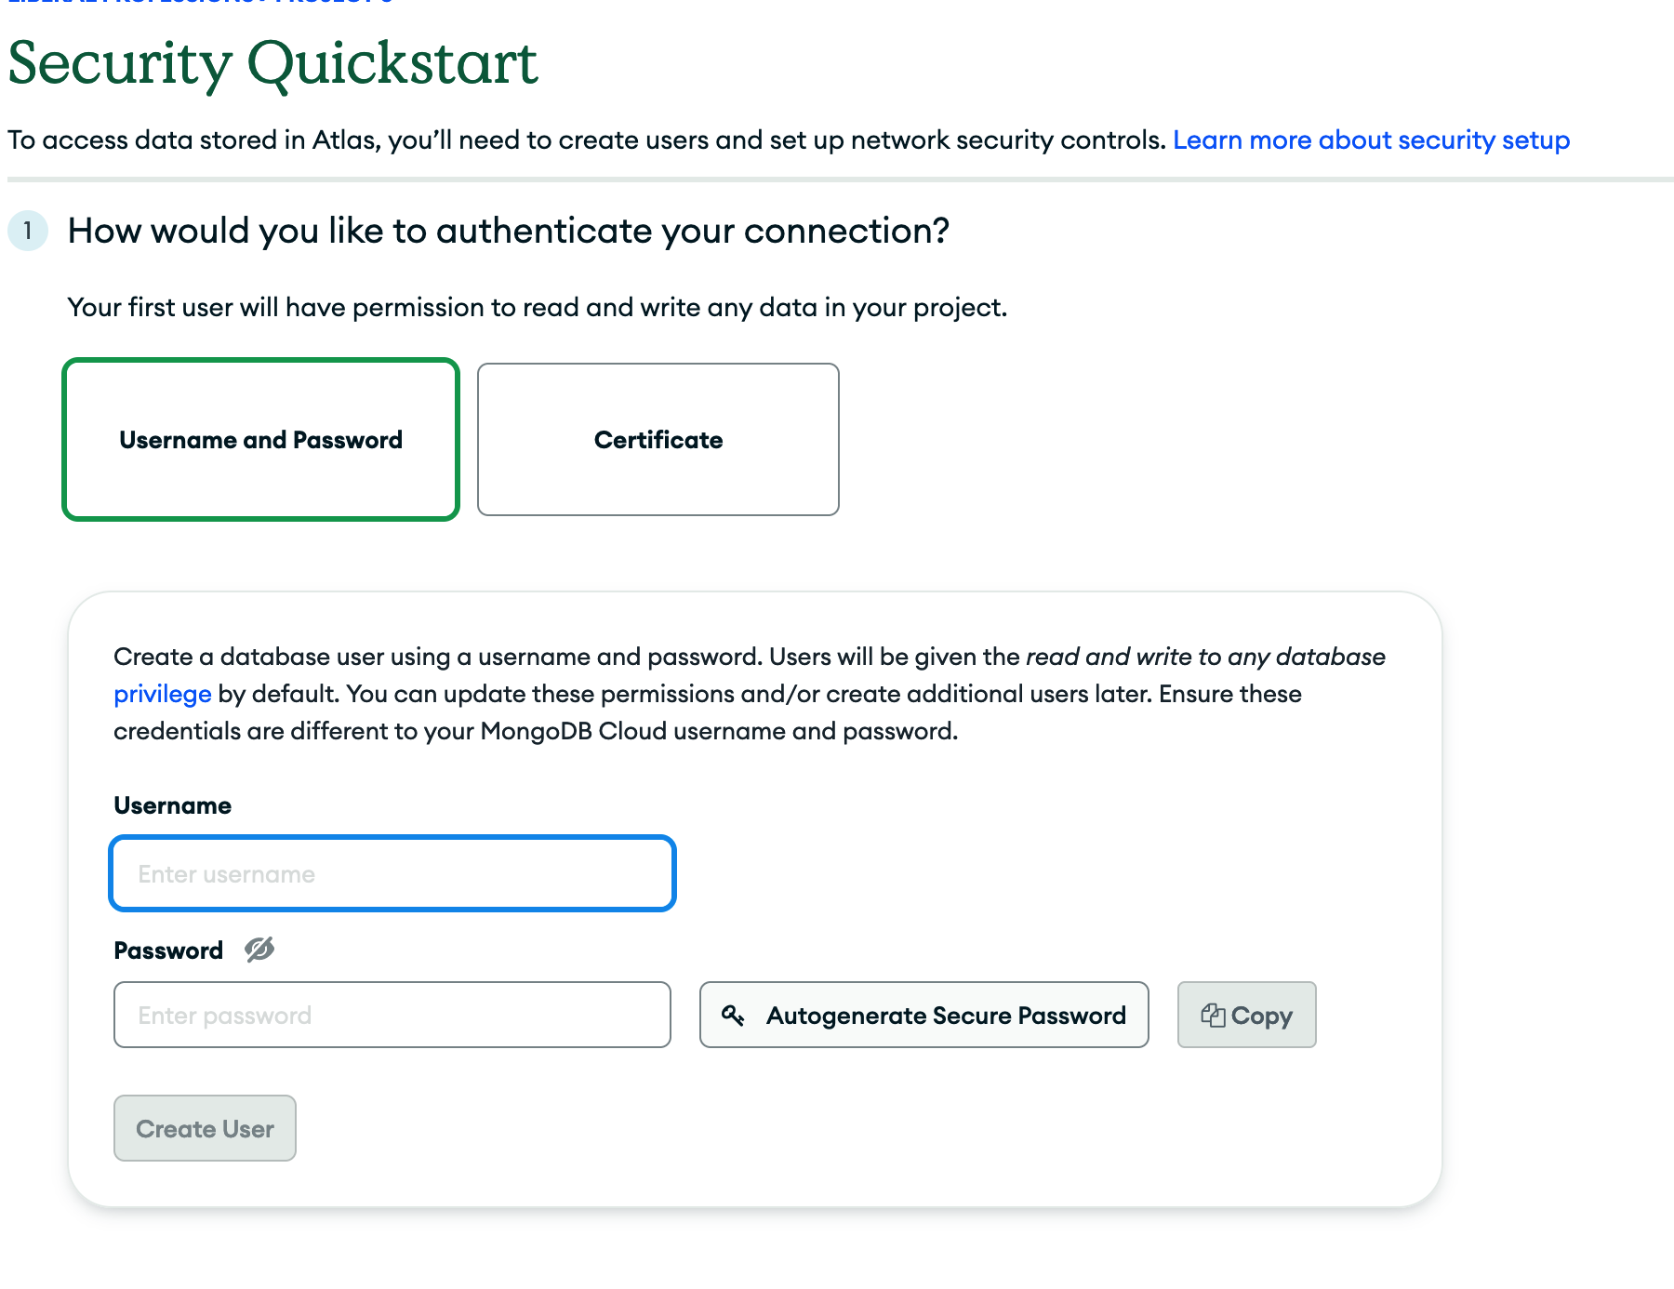Click the clipboard icon on Copy

coord(1213,1015)
